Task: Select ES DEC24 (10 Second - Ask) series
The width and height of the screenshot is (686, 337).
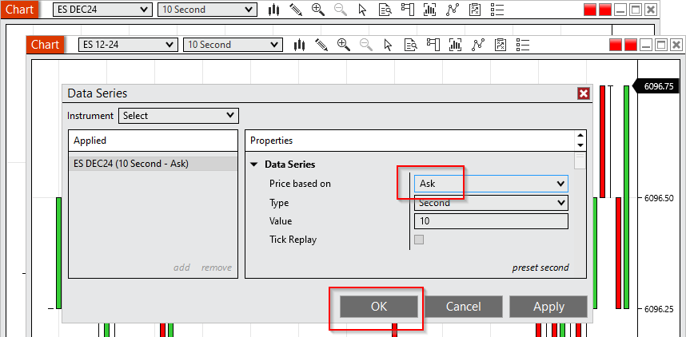Action: point(154,164)
